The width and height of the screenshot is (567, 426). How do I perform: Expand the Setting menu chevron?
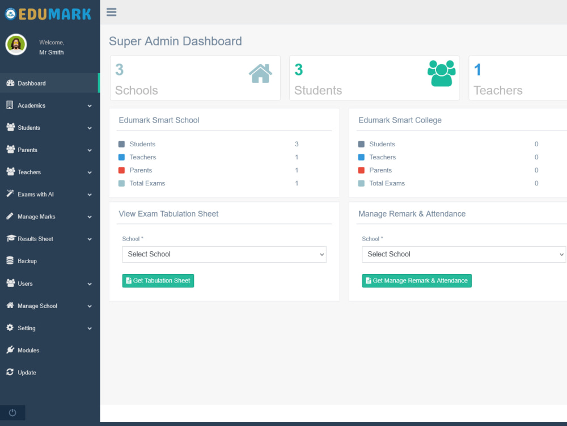pos(90,329)
